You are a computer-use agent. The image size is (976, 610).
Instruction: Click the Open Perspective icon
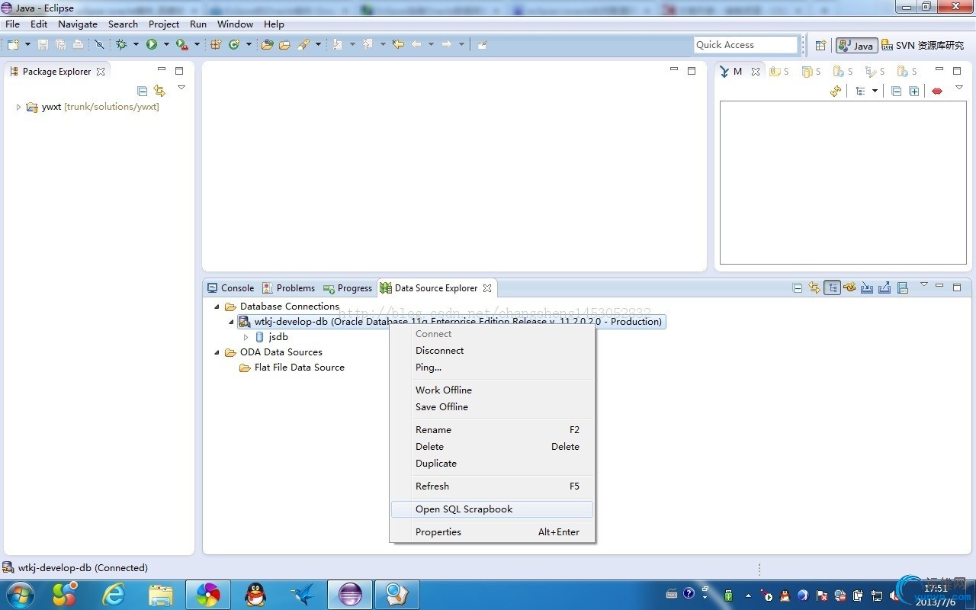pos(820,46)
